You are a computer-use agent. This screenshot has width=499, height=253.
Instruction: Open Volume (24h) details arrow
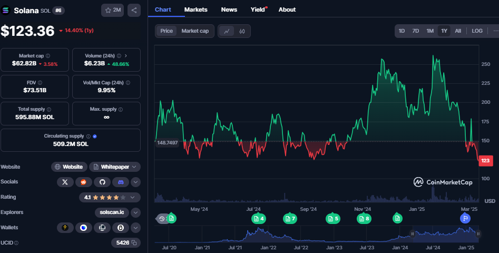(x=126, y=56)
